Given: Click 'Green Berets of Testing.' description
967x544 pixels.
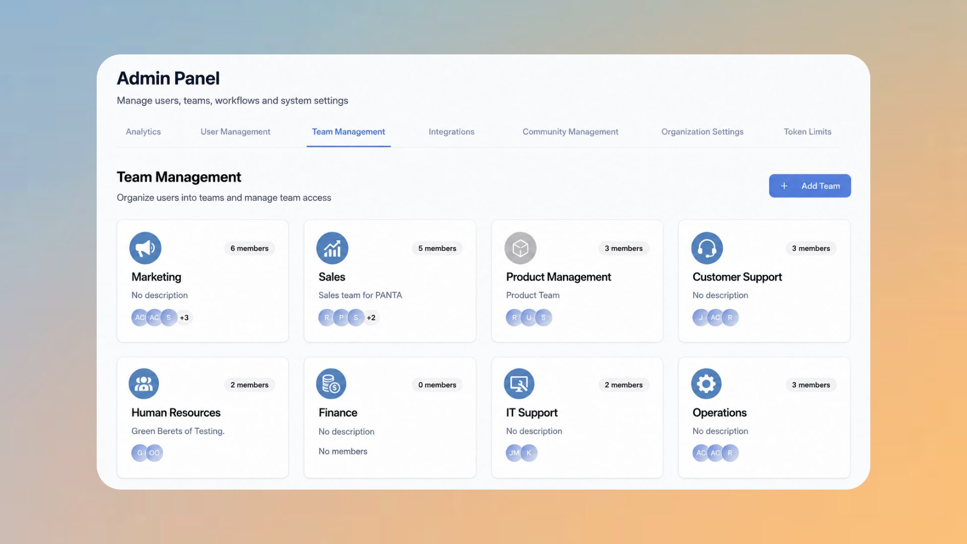Looking at the screenshot, I should [x=178, y=431].
